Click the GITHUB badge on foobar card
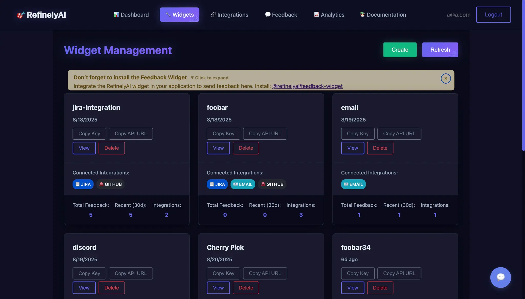This screenshot has height=299, width=525. point(272,184)
